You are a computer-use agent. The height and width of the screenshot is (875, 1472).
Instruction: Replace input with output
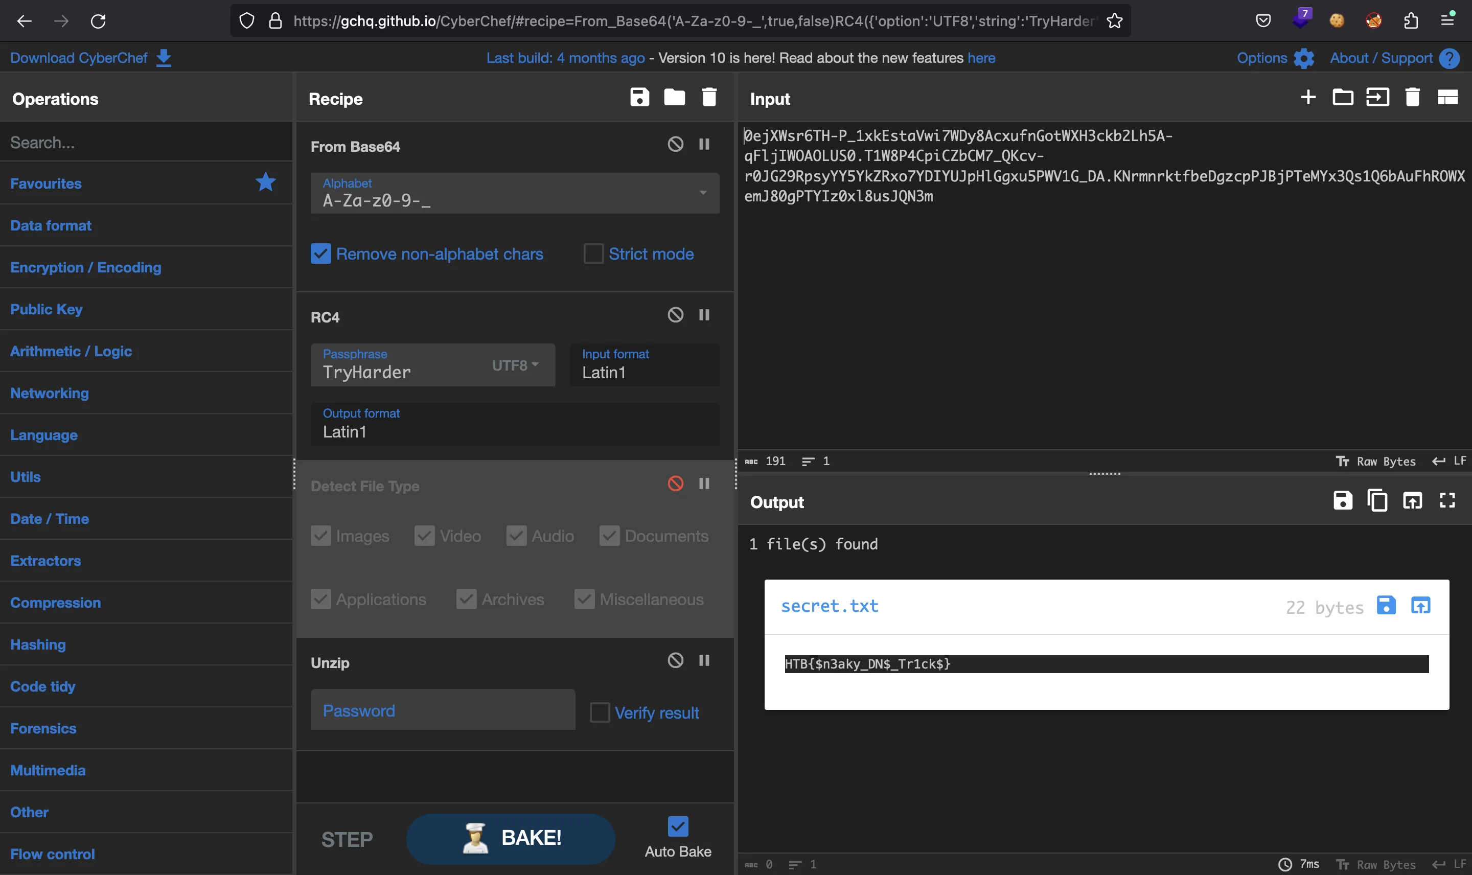1413,500
